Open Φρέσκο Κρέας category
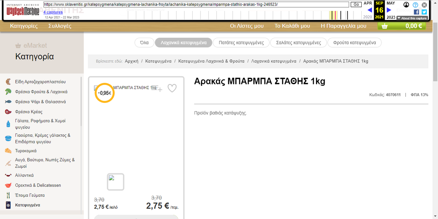 [x=29, y=112]
